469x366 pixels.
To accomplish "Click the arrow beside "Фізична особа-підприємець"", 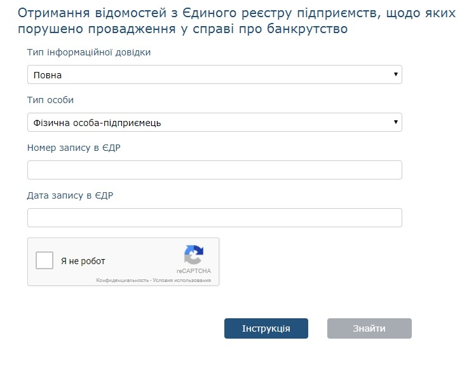I will point(396,122).
